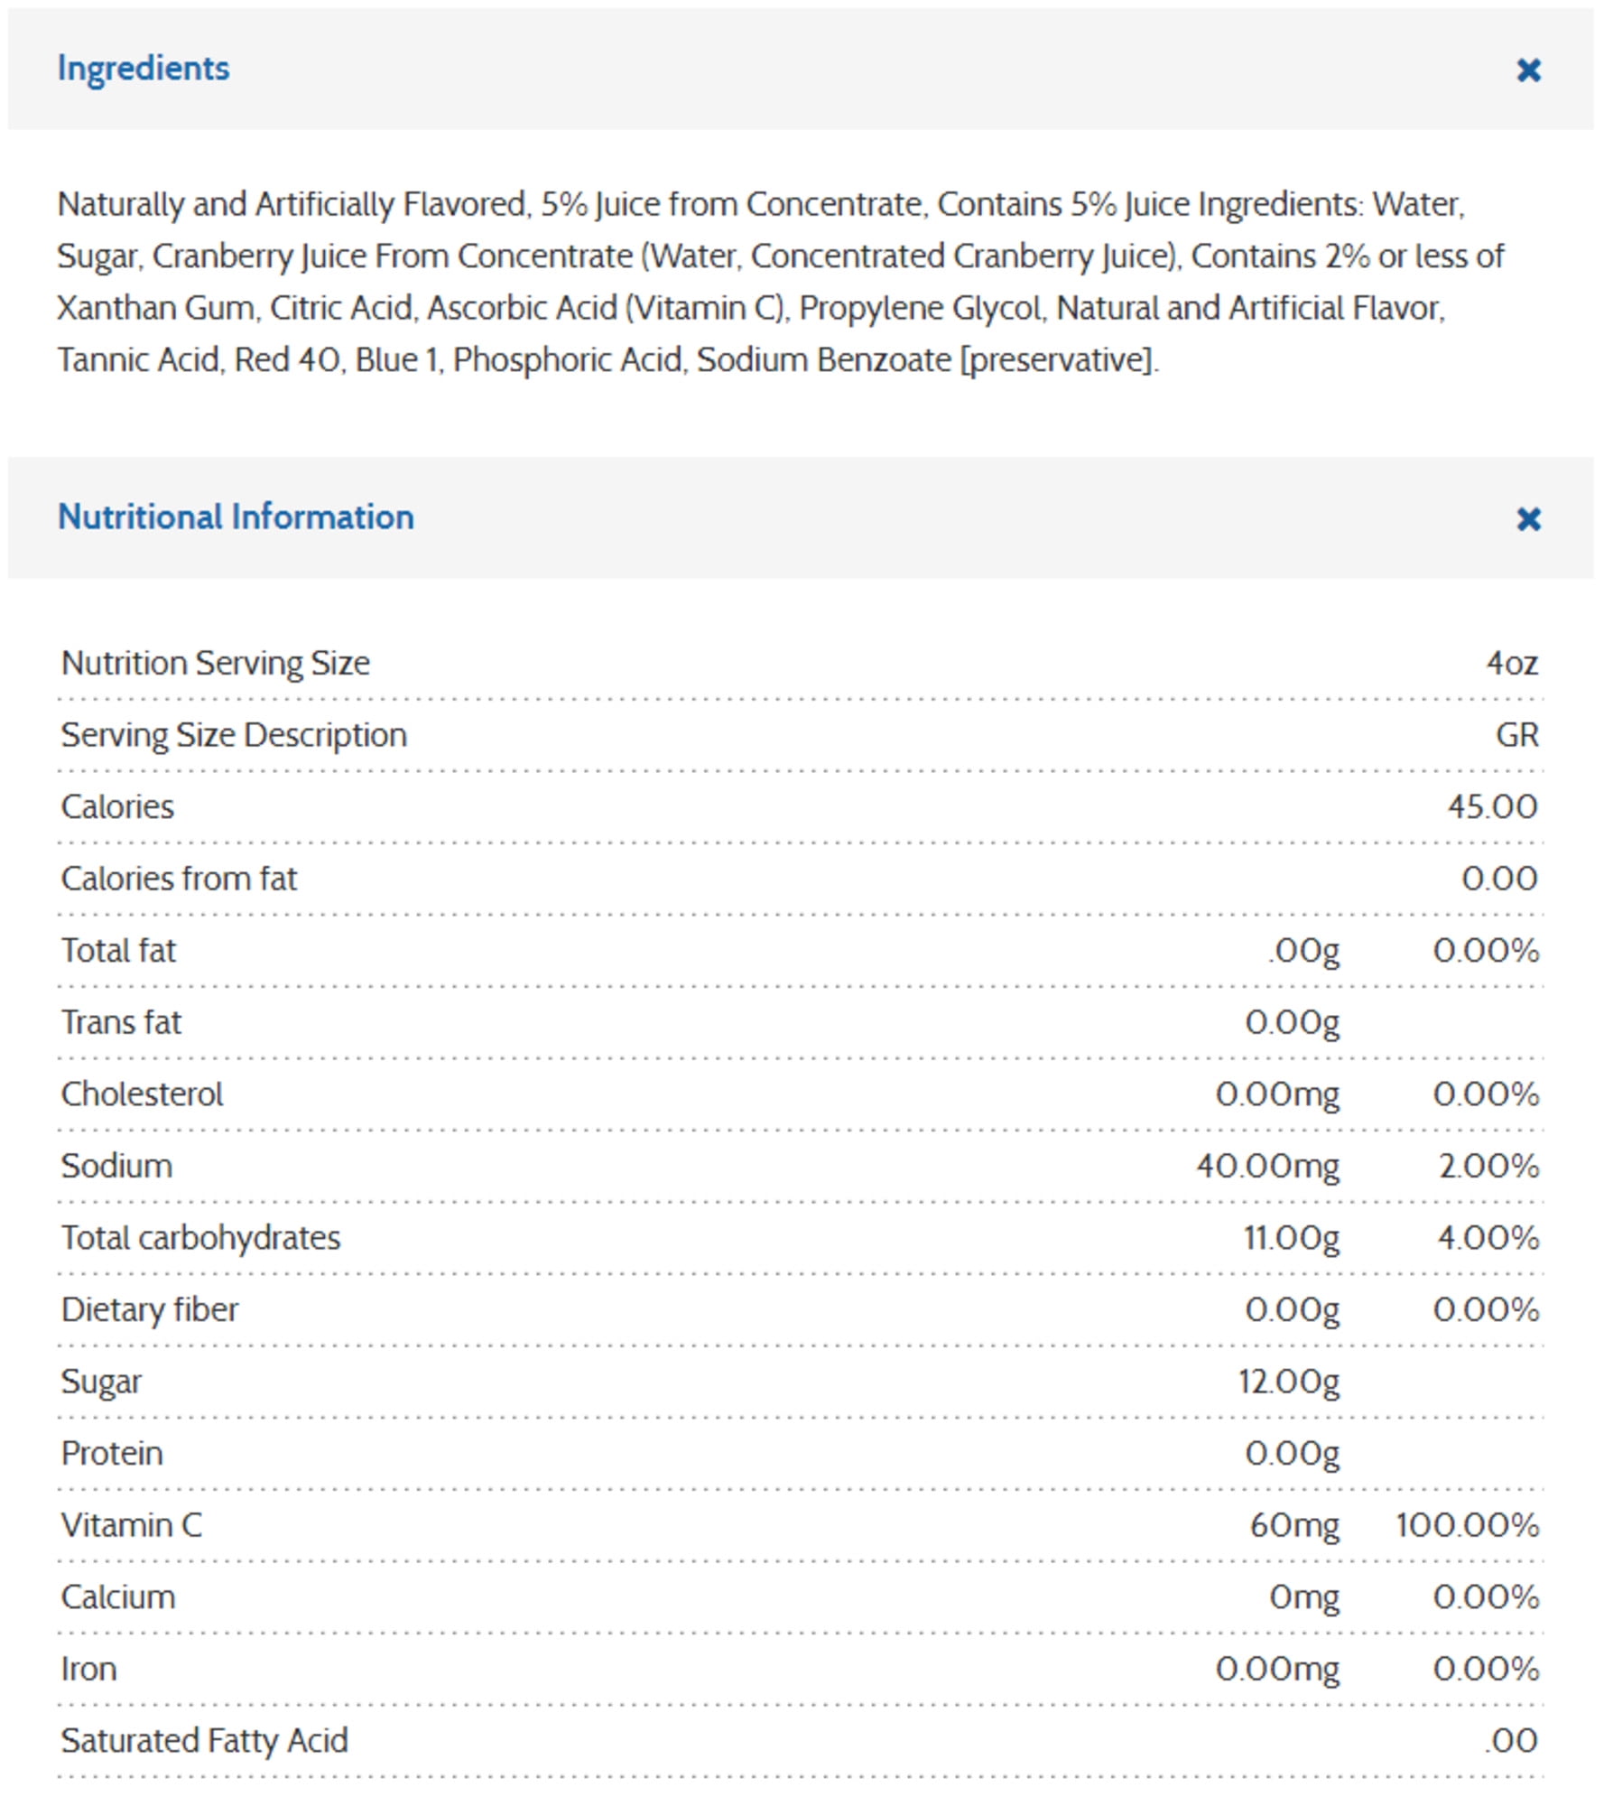This screenshot has width=1604, height=1806.
Task: Select the Calcium row label
Action: point(118,1597)
